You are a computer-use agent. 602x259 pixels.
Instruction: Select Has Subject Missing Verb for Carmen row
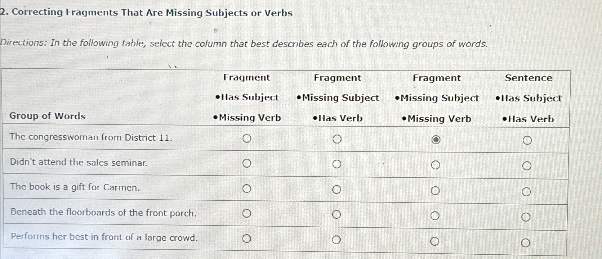click(x=248, y=188)
